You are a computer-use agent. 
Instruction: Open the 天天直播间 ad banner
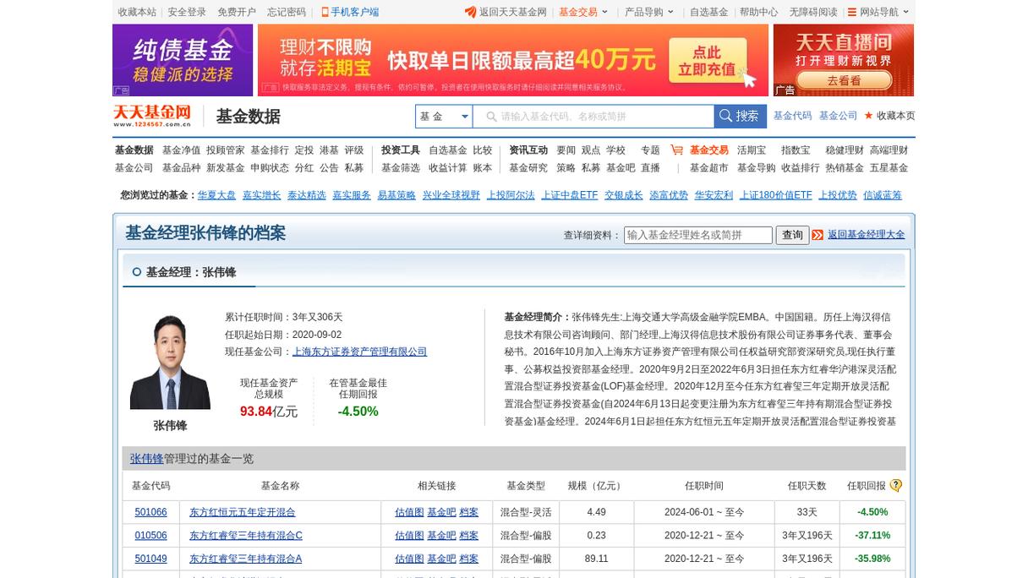pos(844,60)
